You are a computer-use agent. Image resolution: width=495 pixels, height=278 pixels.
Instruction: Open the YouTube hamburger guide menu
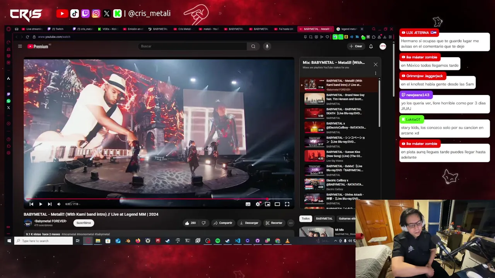pos(20,46)
